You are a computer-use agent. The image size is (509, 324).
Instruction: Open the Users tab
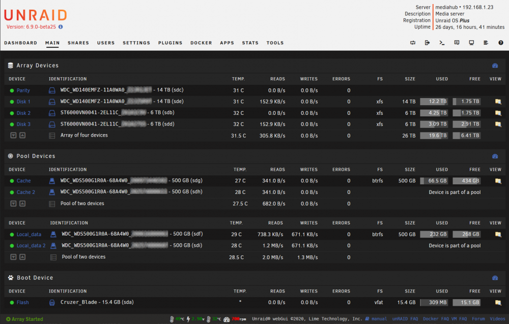(106, 43)
